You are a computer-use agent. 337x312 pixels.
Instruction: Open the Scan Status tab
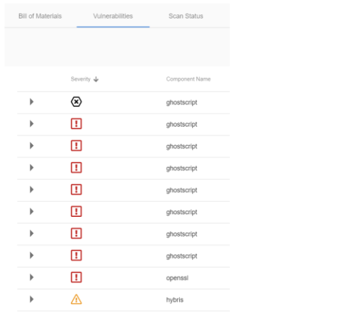(x=186, y=16)
